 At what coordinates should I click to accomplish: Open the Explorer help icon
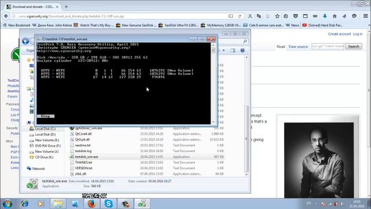[x=242, y=51]
